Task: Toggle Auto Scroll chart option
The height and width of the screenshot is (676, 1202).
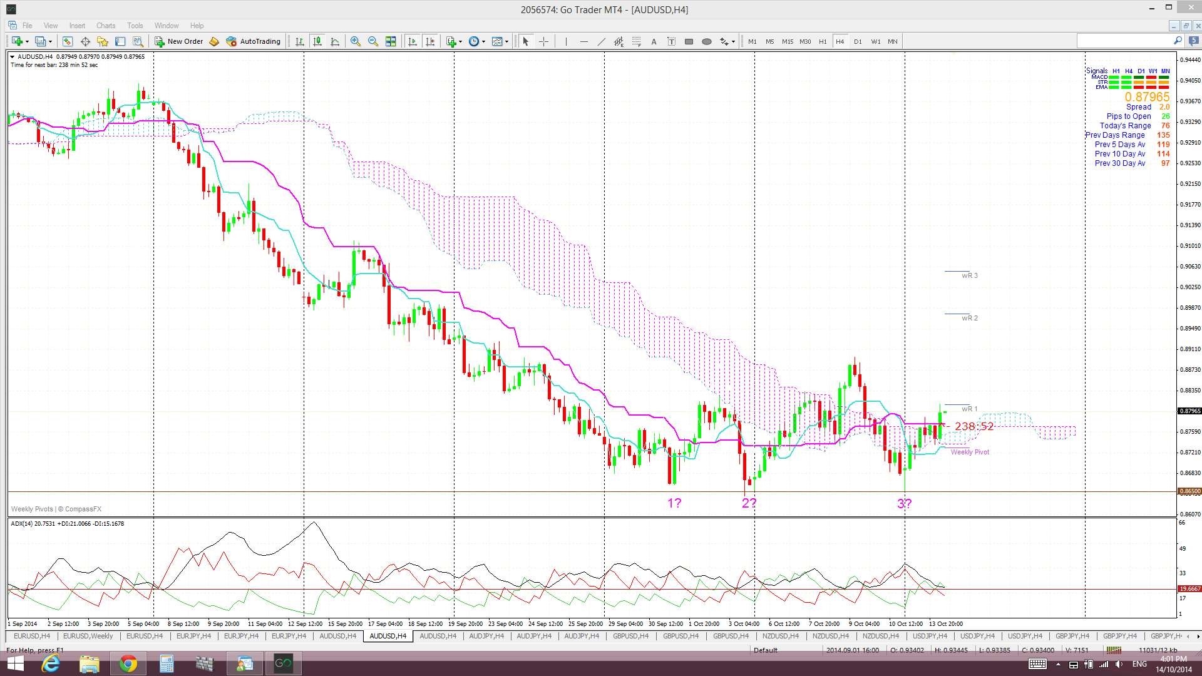Action: coord(412,41)
